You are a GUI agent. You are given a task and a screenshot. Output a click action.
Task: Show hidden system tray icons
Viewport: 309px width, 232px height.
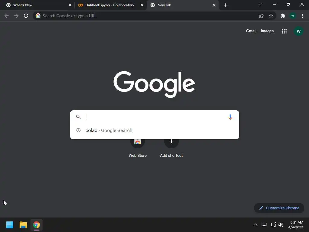(x=255, y=225)
